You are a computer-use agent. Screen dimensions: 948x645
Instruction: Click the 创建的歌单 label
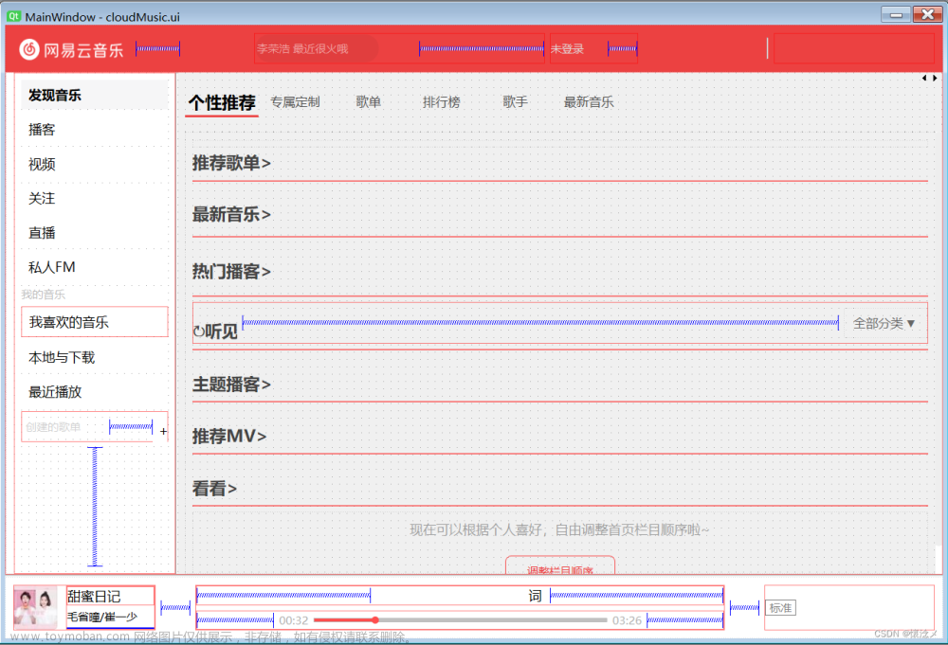pos(53,427)
